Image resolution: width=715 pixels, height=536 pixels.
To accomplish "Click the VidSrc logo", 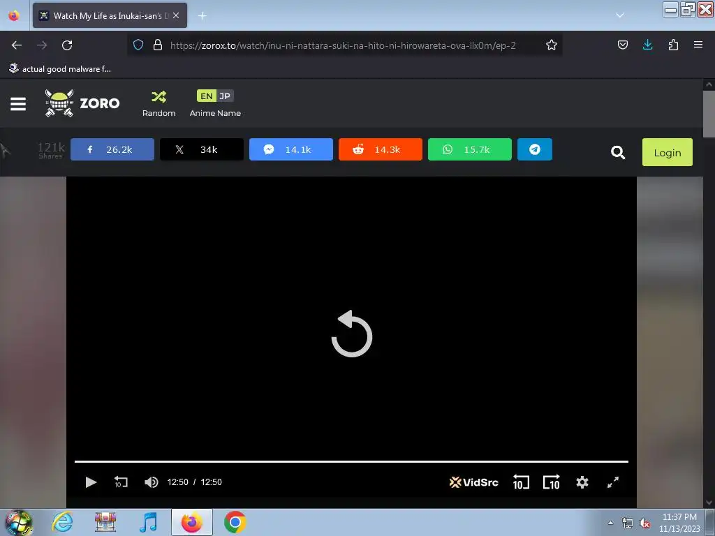I will tap(474, 482).
